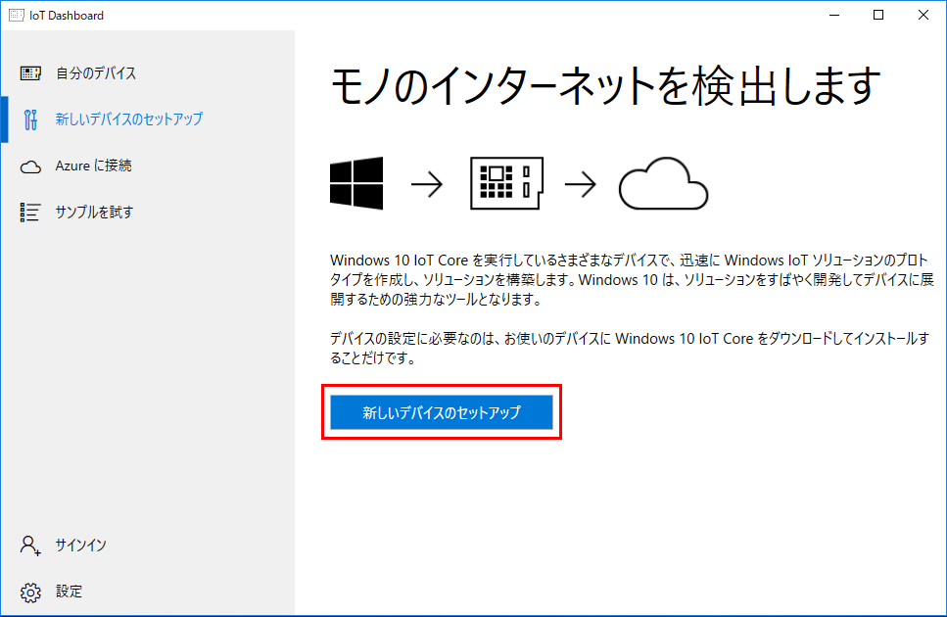
Task: Minimize the IoT Dashboard window
Action: point(834,15)
